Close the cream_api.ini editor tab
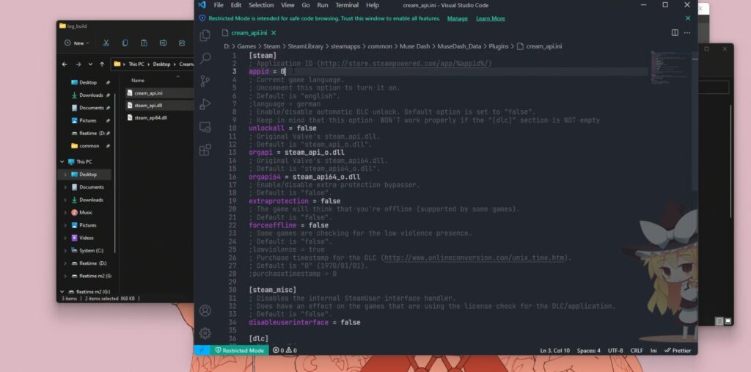The height and width of the screenshot is (372, 751). (274, 33)
